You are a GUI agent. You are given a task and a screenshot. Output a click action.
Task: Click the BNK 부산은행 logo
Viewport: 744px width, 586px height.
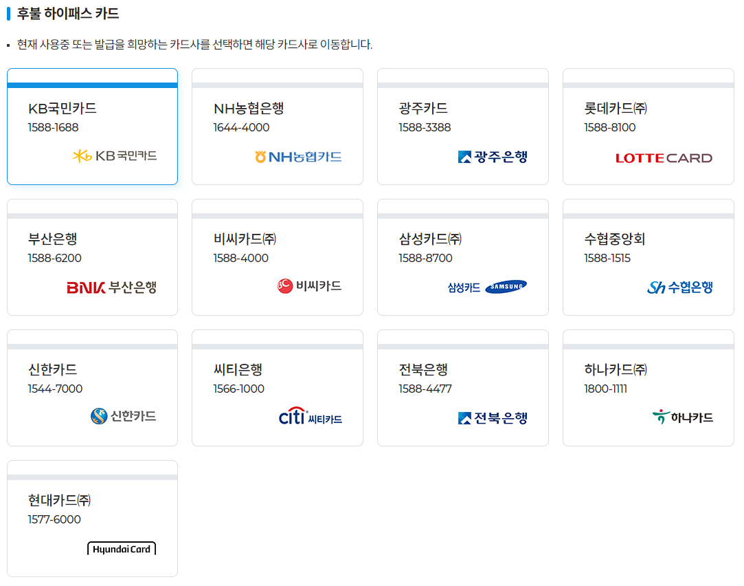click(111, 287)
